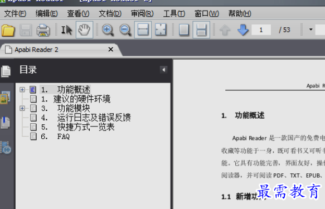Switch to continuous page view
325x209 pixels.
(x=201, y=30)
